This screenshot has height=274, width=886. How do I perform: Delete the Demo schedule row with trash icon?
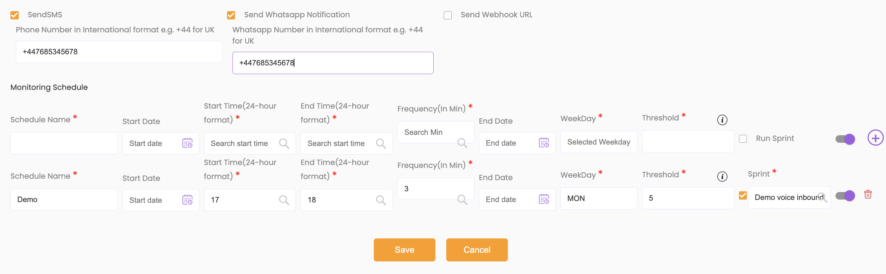click(x=868, y=195)
